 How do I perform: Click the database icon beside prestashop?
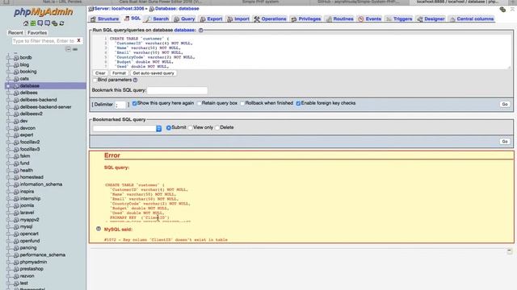click(x=16, y=269)
